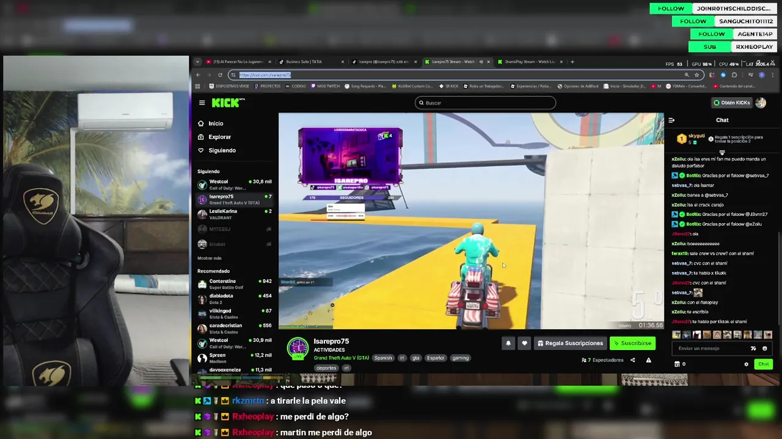
Task: Click the follow heart button
Action: tap(524, 343)
